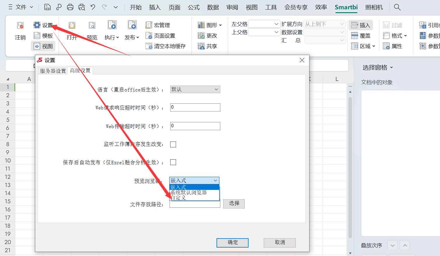Select 自定义 in browser list
Image resolution: width=440 pixels, height=256 pixels.
coord(194,198)
